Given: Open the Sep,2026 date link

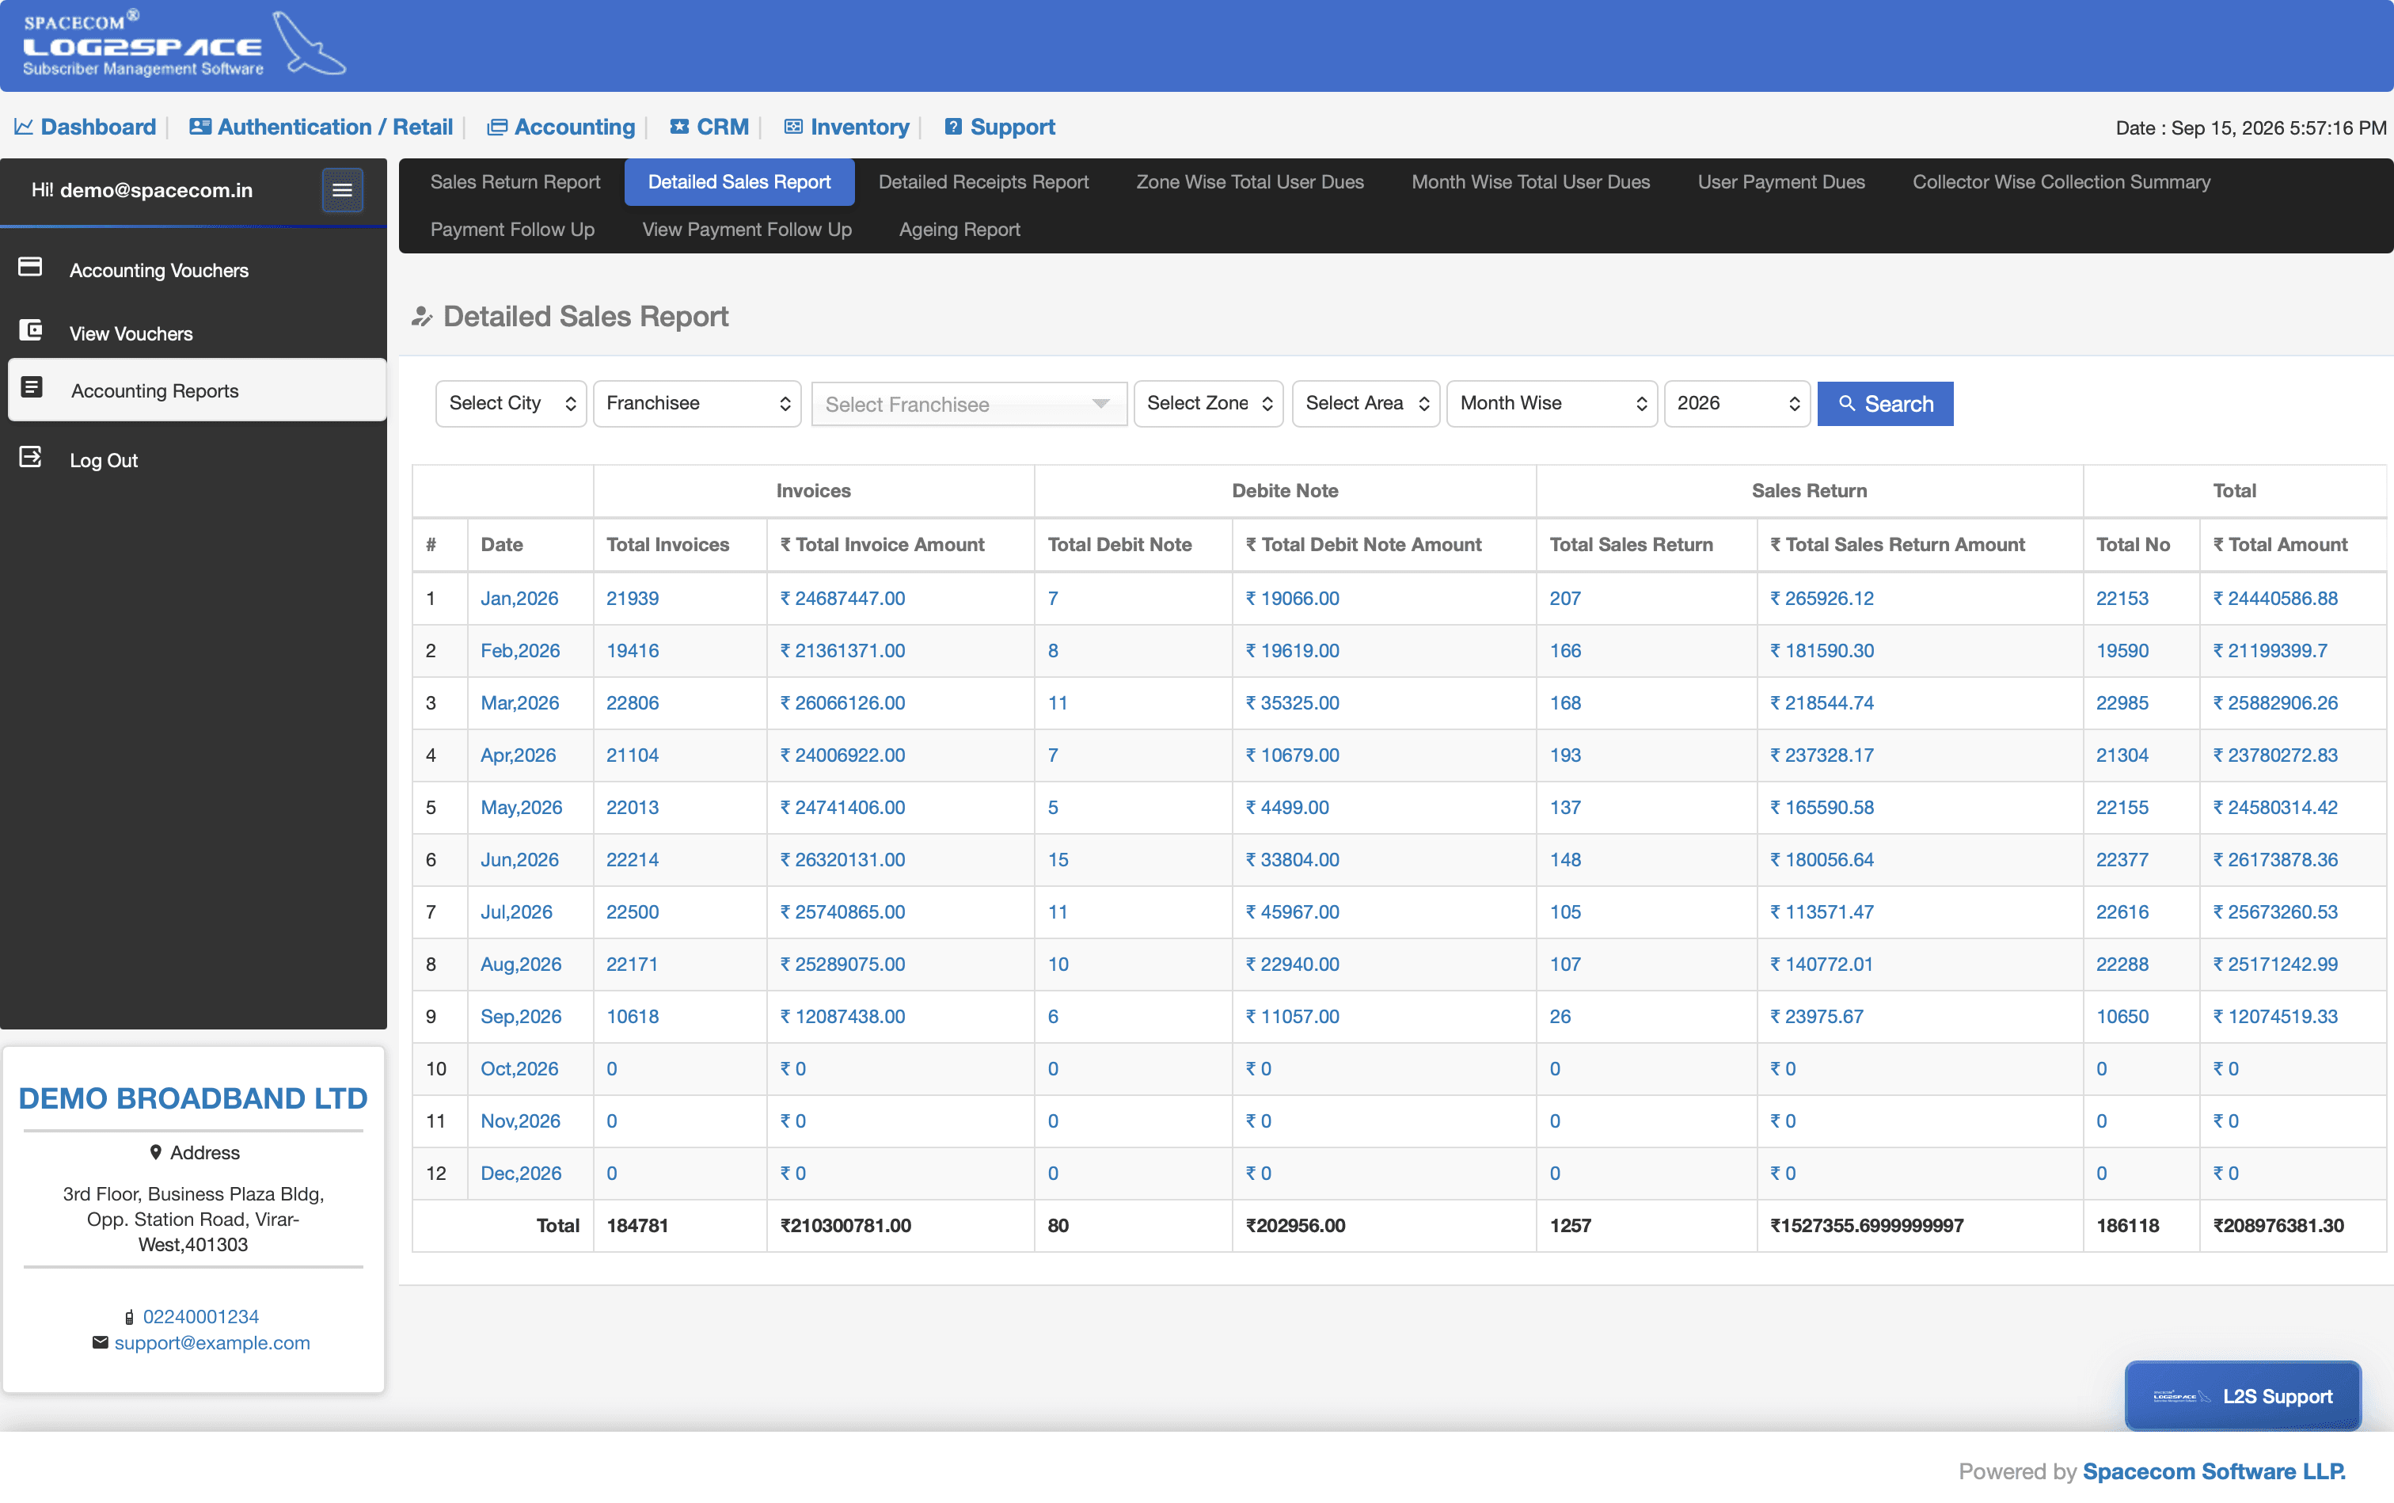Looking at the screenshot, I should 521,1016.
